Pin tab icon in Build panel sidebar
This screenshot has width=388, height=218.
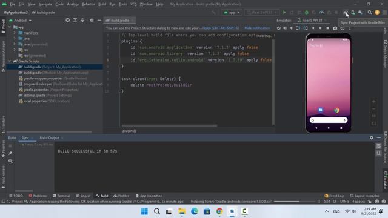(10, 153)
